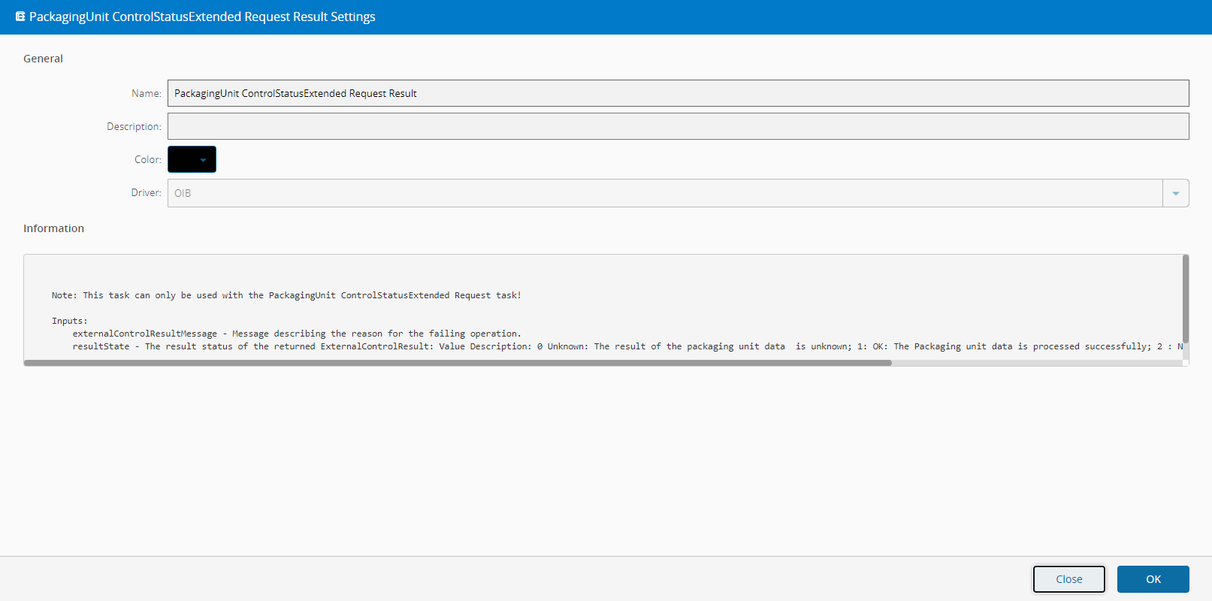The image size is (1212, 601).
Task: Click the "Name:" field label
Action: (146, 93)
